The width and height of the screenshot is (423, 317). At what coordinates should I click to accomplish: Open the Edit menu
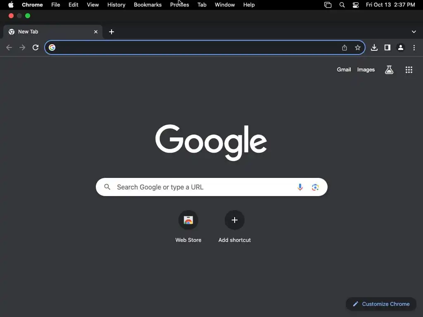point(74,5)
